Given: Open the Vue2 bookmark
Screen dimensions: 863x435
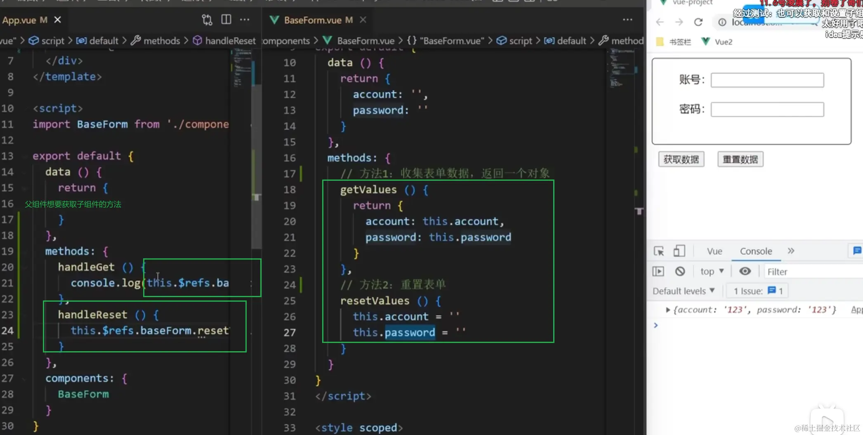Looking at the screenshot, I should tap(717, 42).
